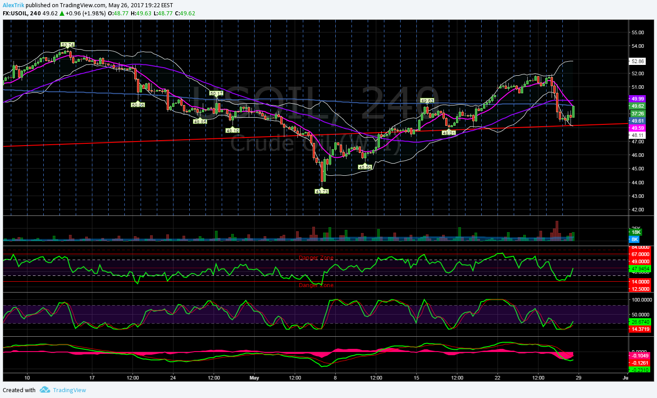The height and width of the screenshot is (398, 657).
Task: Click the blue 49.61 moving average label
Action: coord(638,121)
